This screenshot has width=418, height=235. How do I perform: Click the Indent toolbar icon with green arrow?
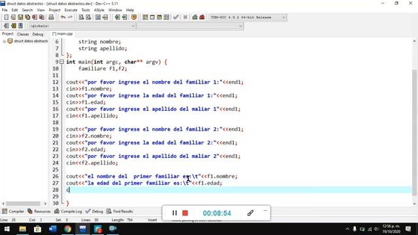tap(118, 18)
